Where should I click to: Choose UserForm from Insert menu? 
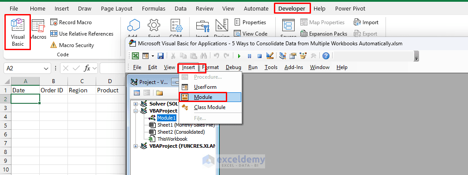[x=210, y=87]
